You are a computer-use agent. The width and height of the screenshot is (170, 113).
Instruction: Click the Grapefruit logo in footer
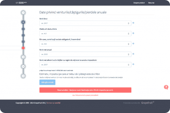[148, 103]
